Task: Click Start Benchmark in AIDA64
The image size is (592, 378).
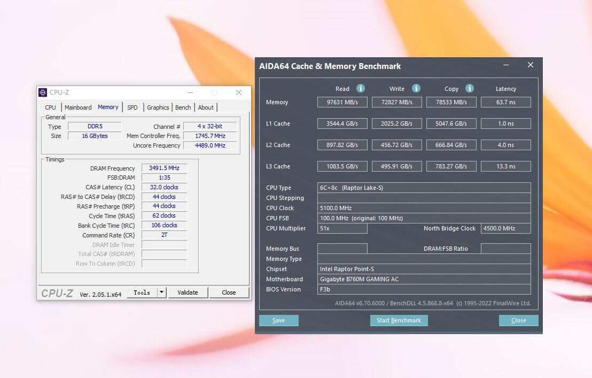Action: point(399,320)
